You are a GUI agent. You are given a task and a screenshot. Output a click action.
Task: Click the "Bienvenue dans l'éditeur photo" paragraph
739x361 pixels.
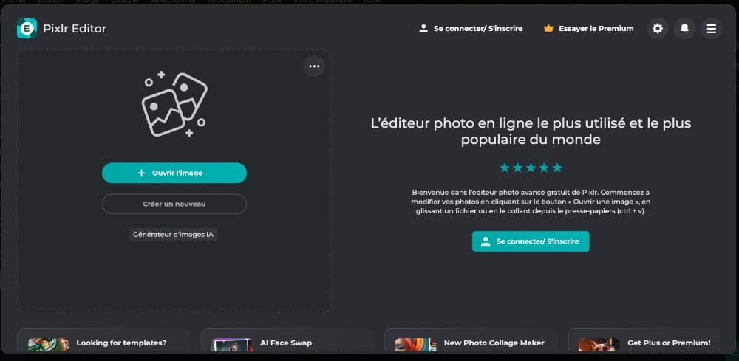[531, 202]
